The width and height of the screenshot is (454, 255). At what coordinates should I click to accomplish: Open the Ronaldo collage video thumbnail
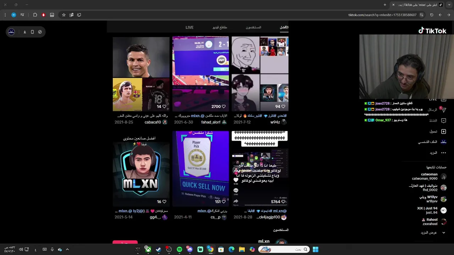[141, 74]
